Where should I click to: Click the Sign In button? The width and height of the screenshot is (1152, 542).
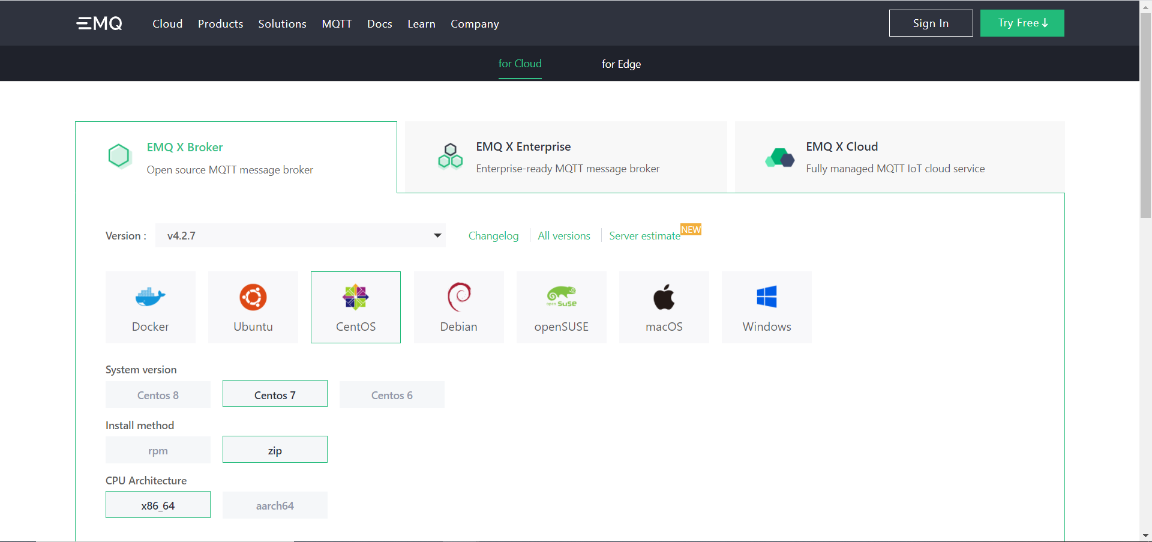(x=931, y=23)
